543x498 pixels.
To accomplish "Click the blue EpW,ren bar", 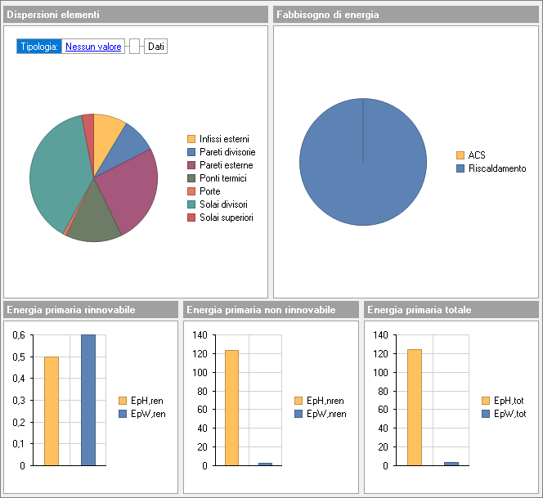I will [x=88, y=400].
